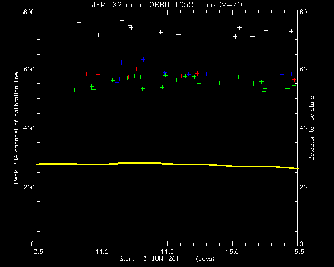Image resolution: width=334 pixels, height=267 pixels.
Task: Select the leftmost green cross marker
Action: tap(41, 87)
